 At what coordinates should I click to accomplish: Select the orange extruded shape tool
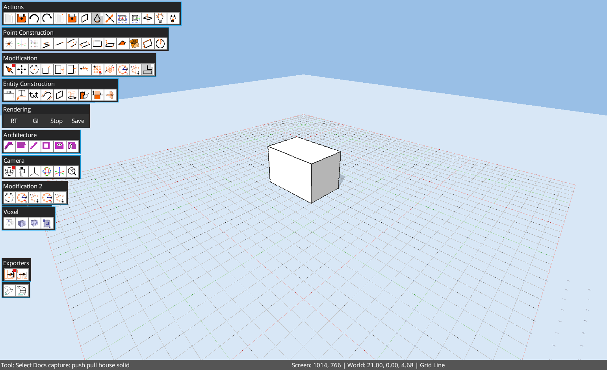(85, 95)
